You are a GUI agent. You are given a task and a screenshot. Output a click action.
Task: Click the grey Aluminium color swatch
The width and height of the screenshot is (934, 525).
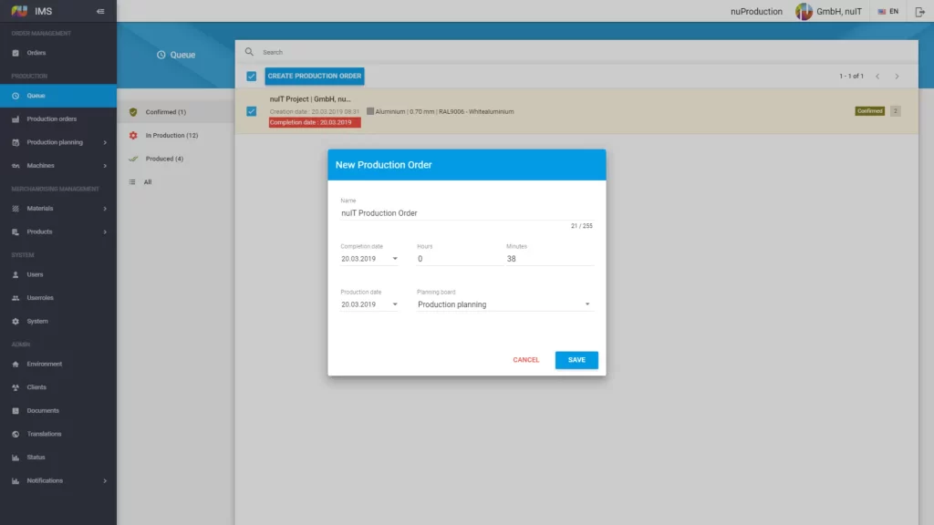coord(370,111)
